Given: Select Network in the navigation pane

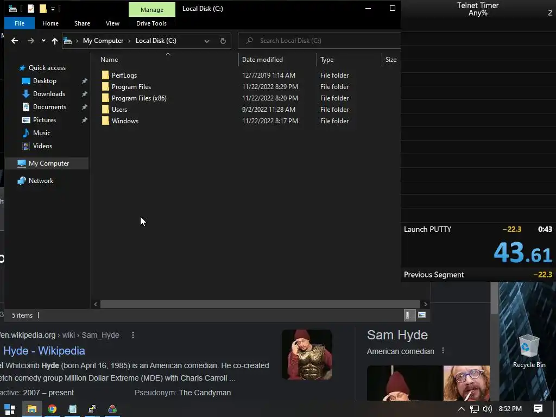Looking at the screenshot, I should tap(41, 181).
